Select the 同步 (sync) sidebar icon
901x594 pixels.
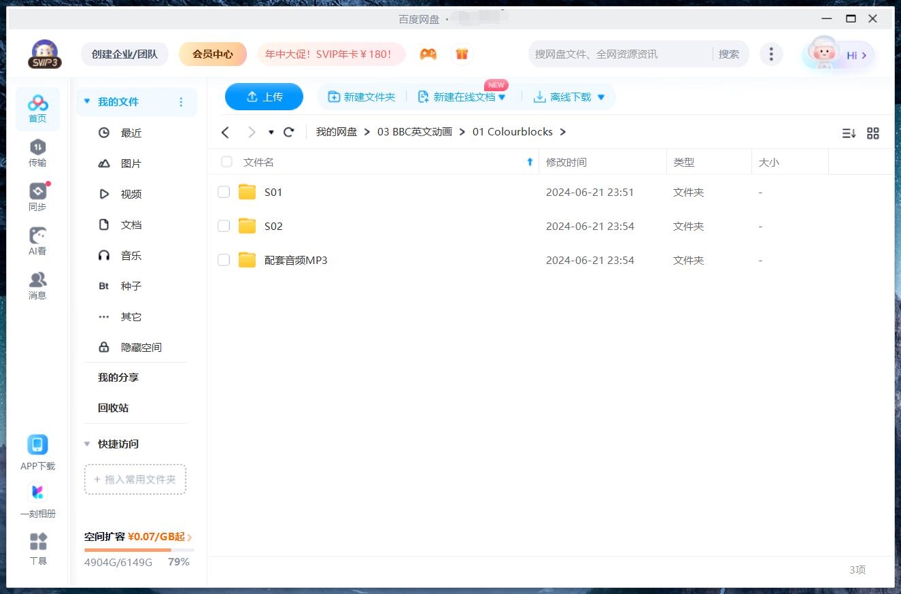pyautogui.click(x=37, y=195)
